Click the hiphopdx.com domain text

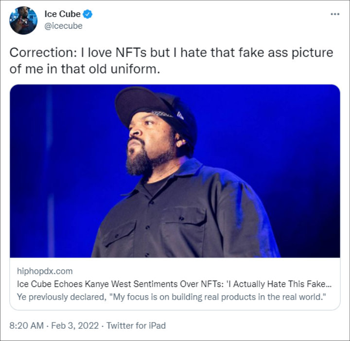click(x=45, y=271)
